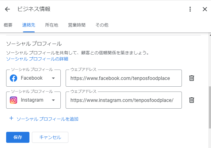Open the three-dot more options menu

click(190, 9)
